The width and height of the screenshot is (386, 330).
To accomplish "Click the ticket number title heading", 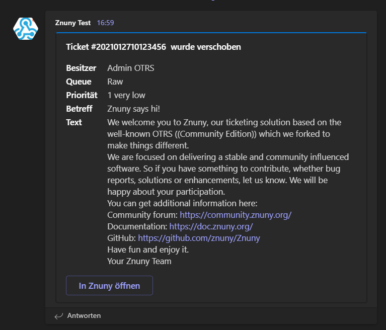I will click(116, 47).
